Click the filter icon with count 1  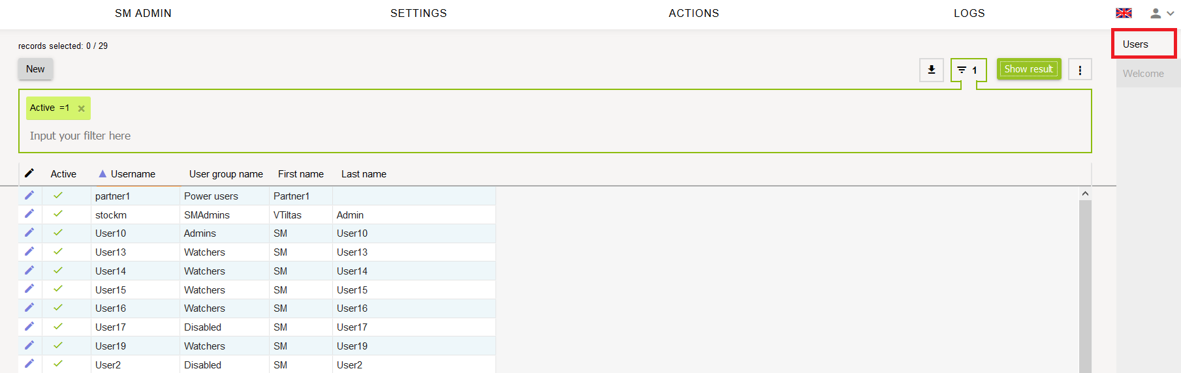click(968, 70)
